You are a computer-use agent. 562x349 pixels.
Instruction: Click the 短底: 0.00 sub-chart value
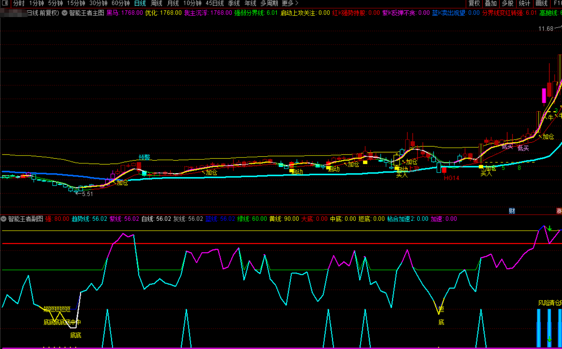click(371, 219)
